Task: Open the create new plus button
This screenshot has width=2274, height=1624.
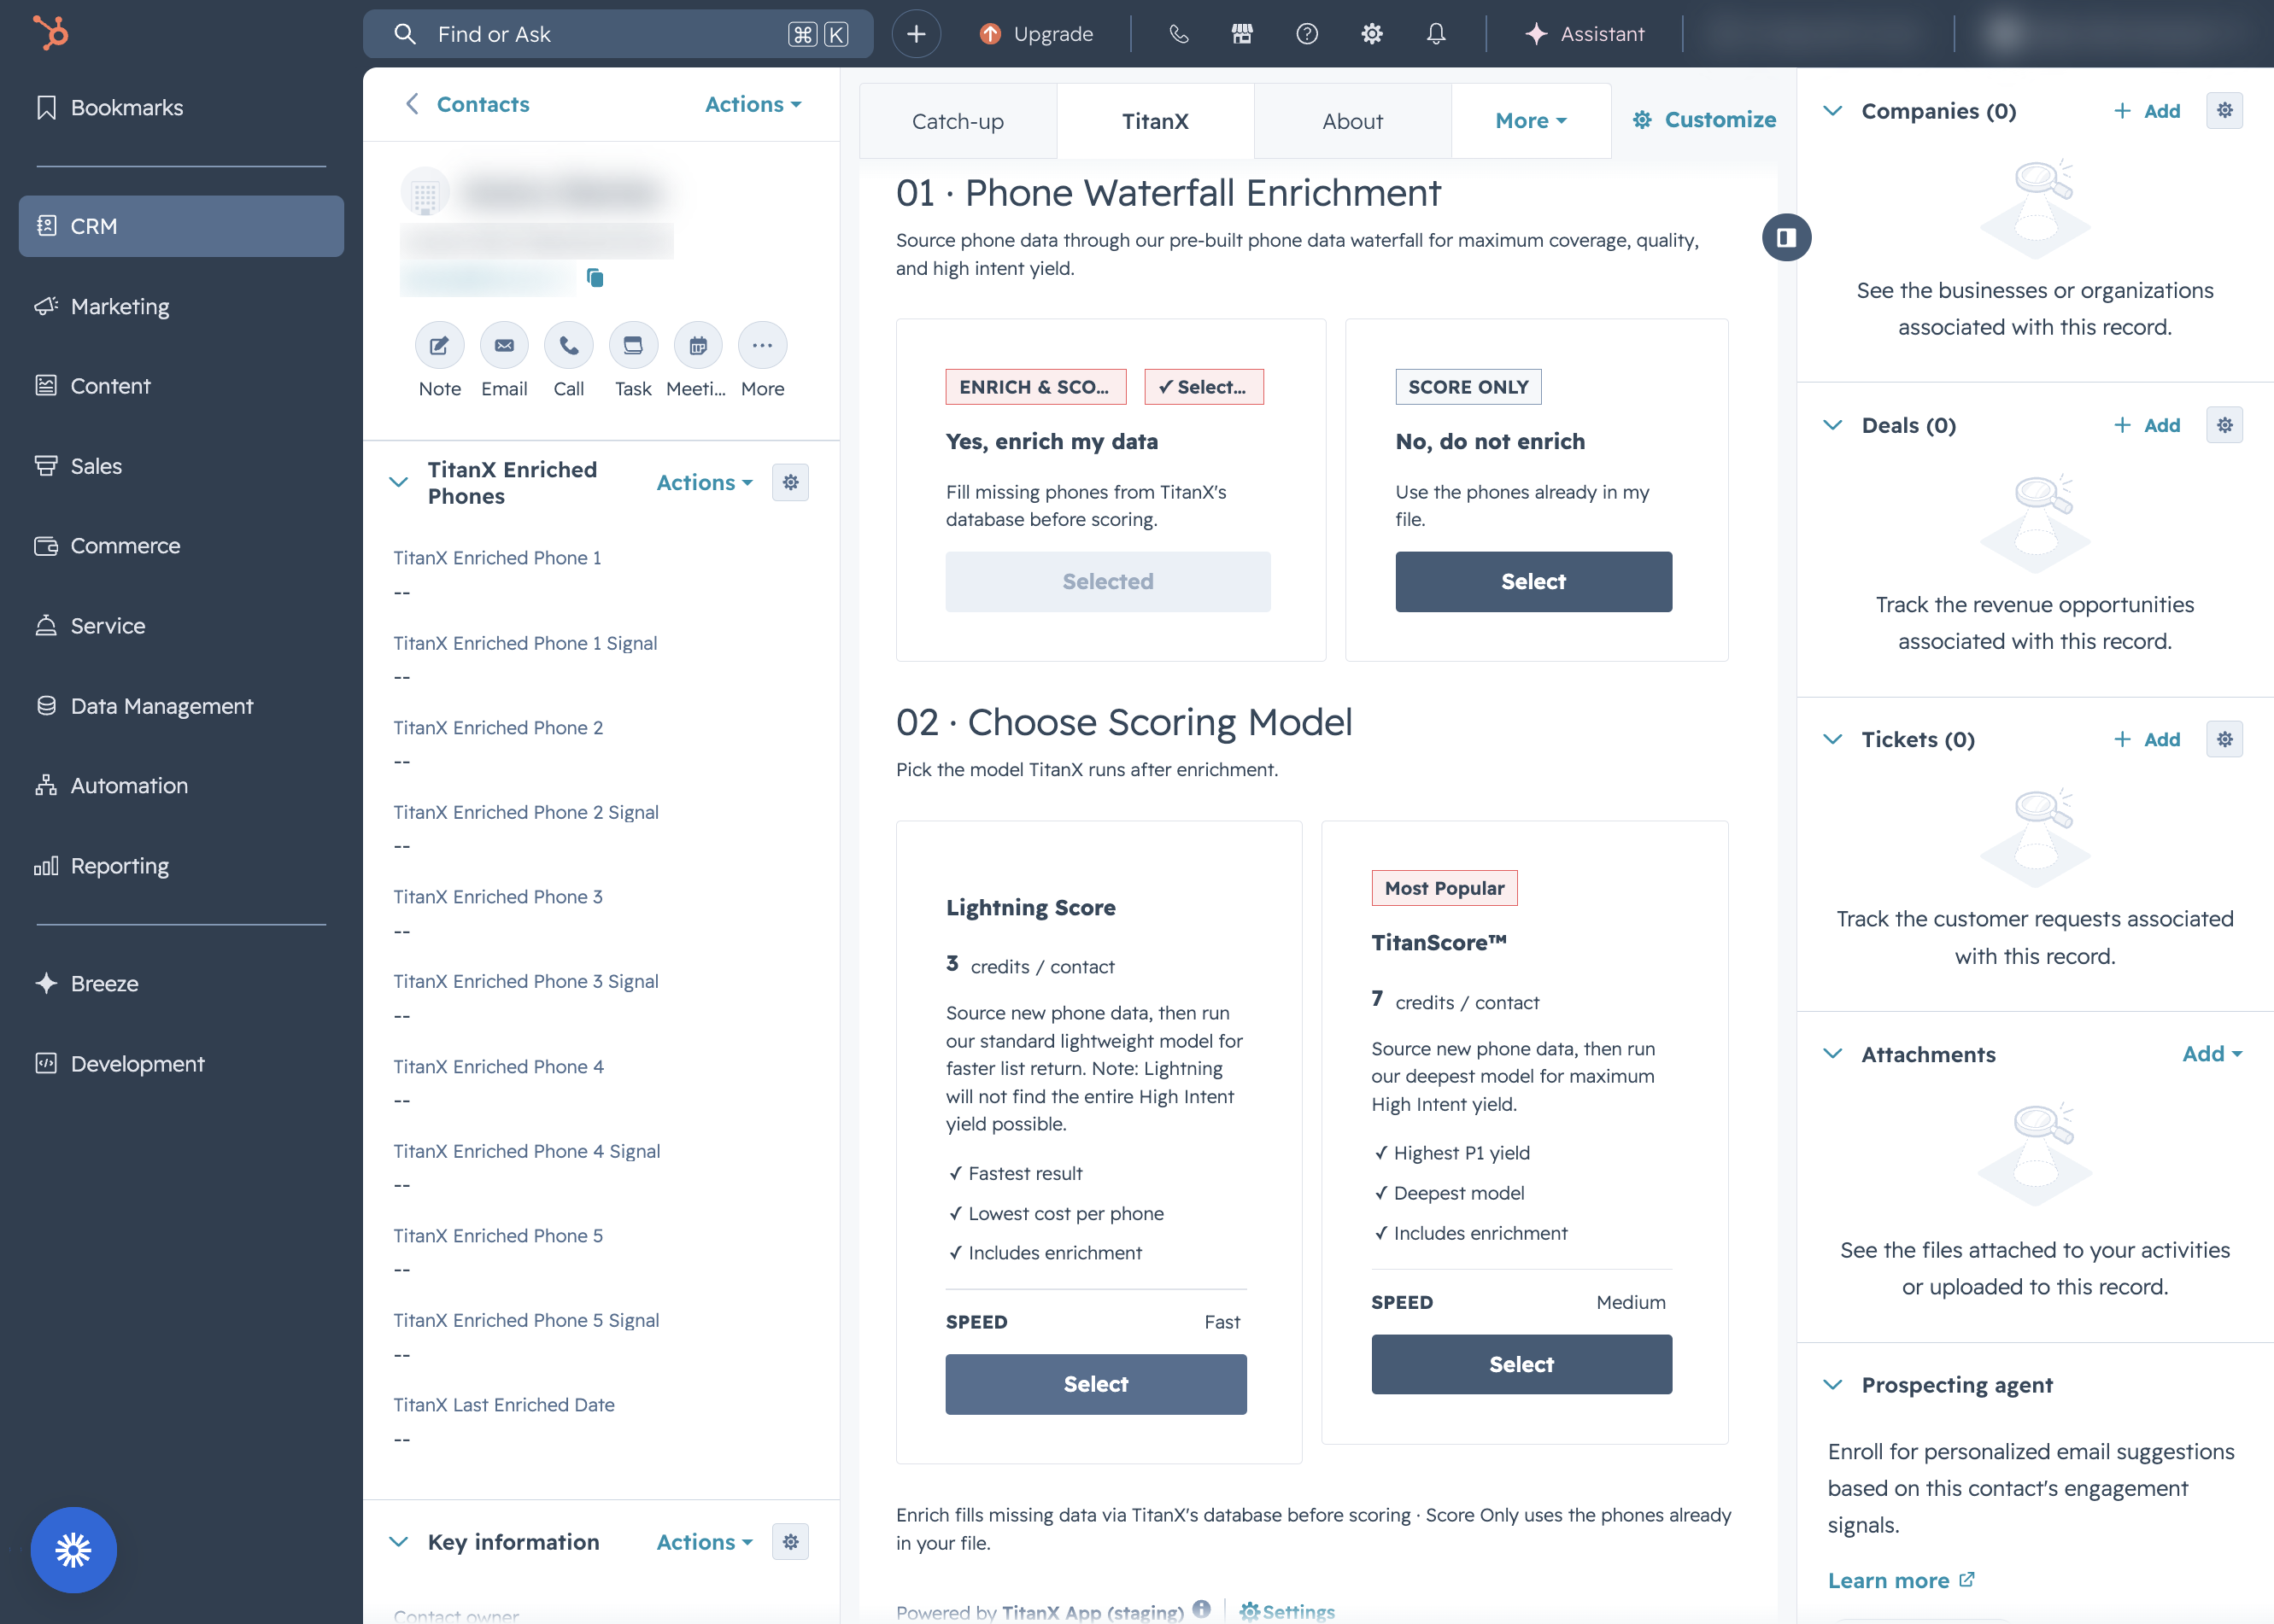Action: pyautogui.click(x=916, y=34)
